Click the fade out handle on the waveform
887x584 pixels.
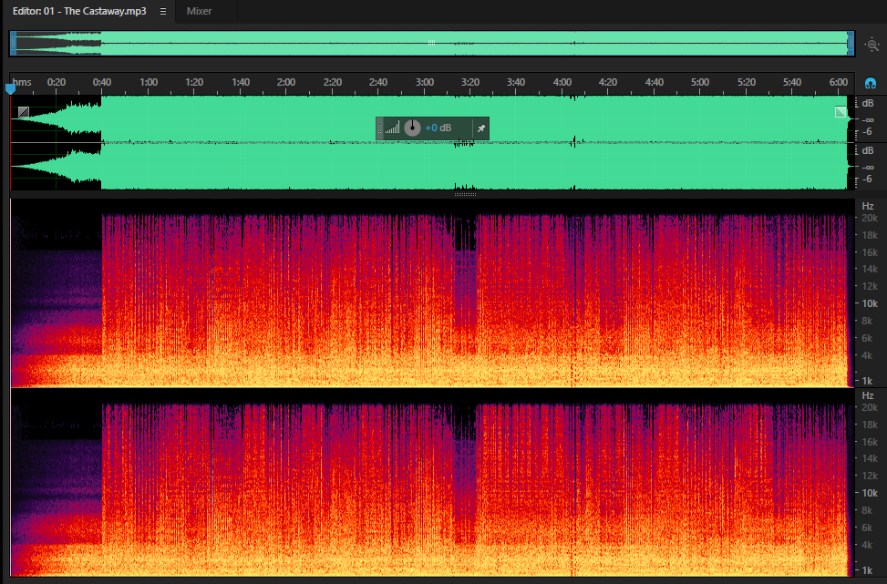coord(841,112)
